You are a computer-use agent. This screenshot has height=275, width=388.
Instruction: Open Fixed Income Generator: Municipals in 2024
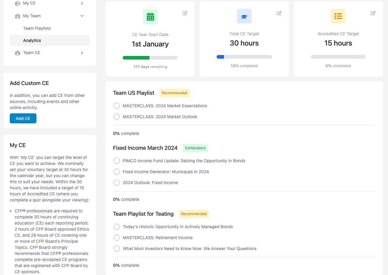click(166, 172)
